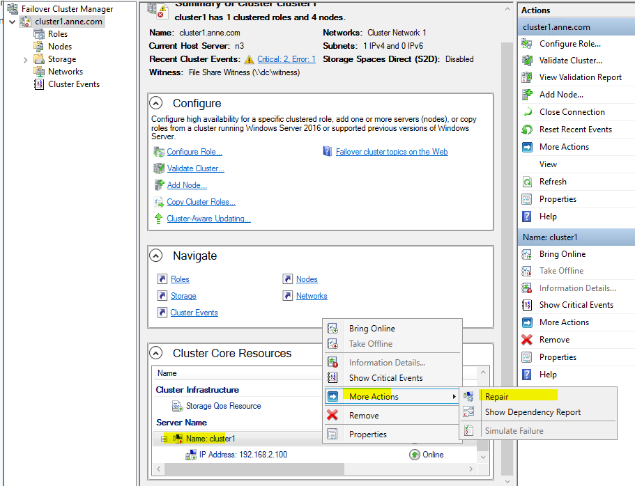The image size is (635, 486).
Task: Click the Configure Role icon in Actions pane
Action: click(x=527, y=43)
